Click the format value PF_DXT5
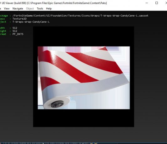167x144 pixels. pyautogui.click(x=18, y=34)
